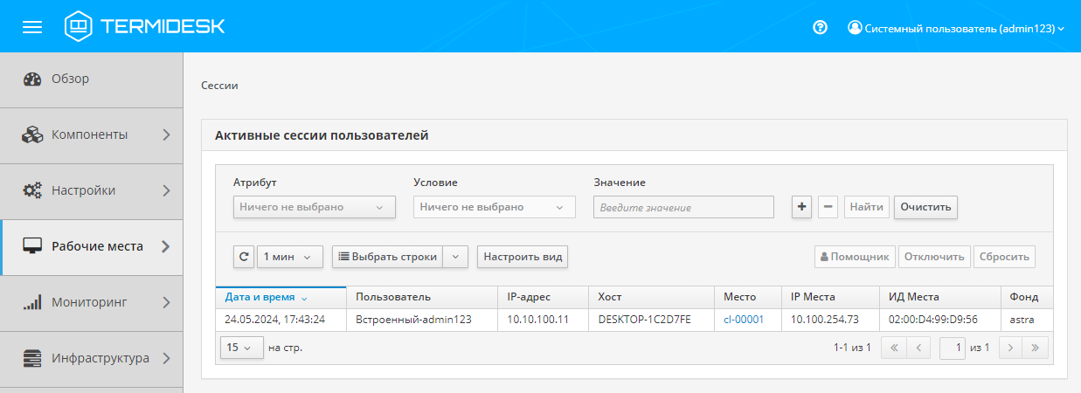Open the cl-00001 place link

click(744, 320)
